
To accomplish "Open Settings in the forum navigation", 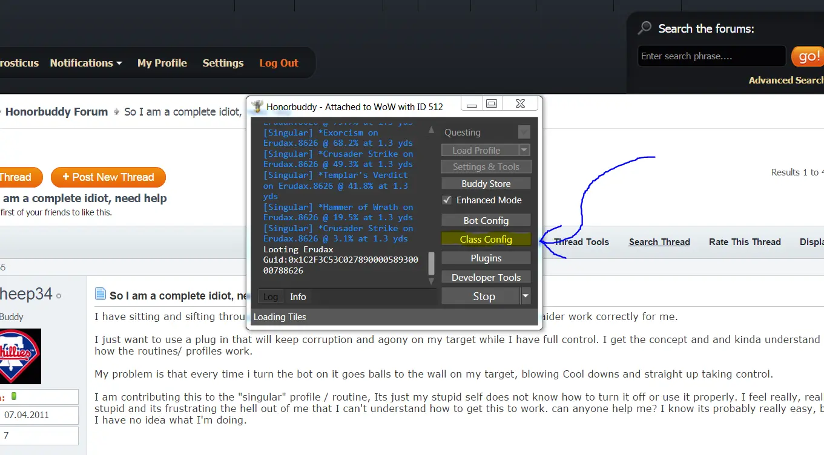I will (223, 63).
